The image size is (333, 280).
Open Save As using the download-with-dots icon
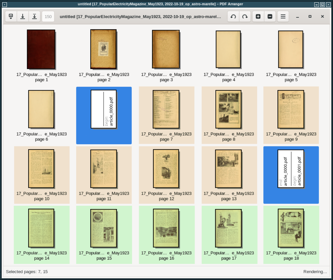pyautogui.click(x=34, y=16)
